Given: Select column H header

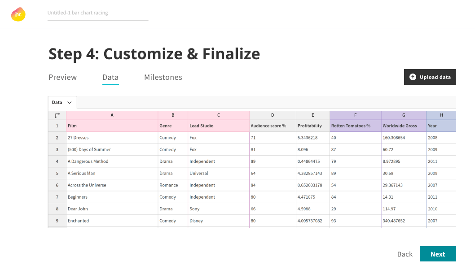Looking at the screenshot, I should coord(441,115).
